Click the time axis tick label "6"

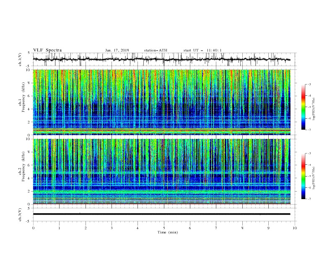(190, 228)
